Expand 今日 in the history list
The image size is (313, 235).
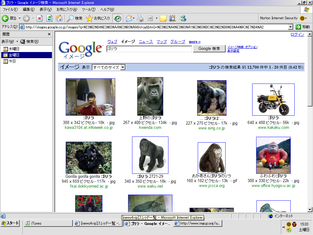click(9, 61)
